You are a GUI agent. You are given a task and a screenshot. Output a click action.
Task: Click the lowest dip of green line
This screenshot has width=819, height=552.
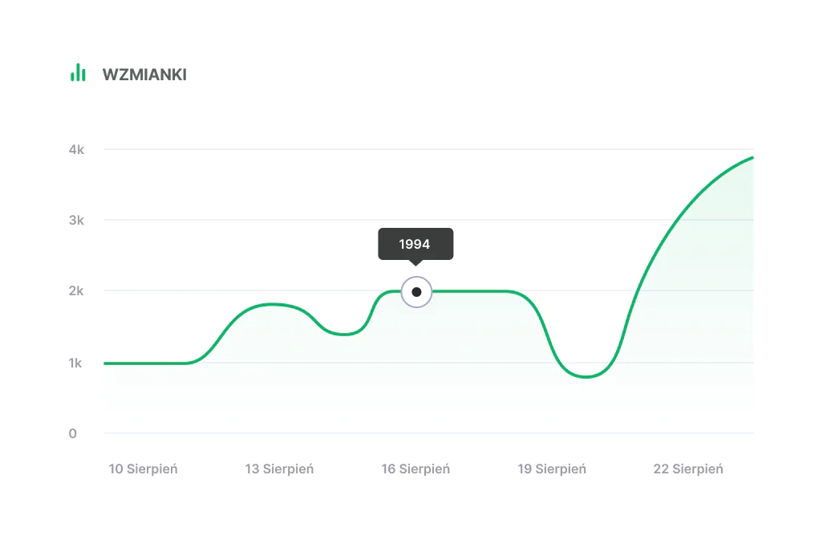coord(586,376)
